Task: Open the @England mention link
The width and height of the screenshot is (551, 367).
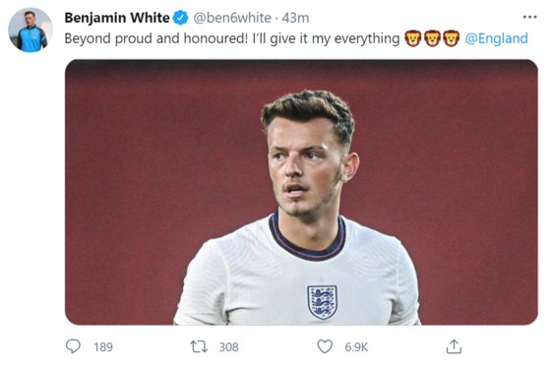Action: pos(496,38)
